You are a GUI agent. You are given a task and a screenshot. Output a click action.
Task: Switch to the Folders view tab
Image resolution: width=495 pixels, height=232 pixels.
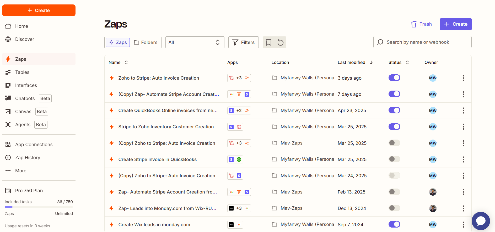point(146,42)
